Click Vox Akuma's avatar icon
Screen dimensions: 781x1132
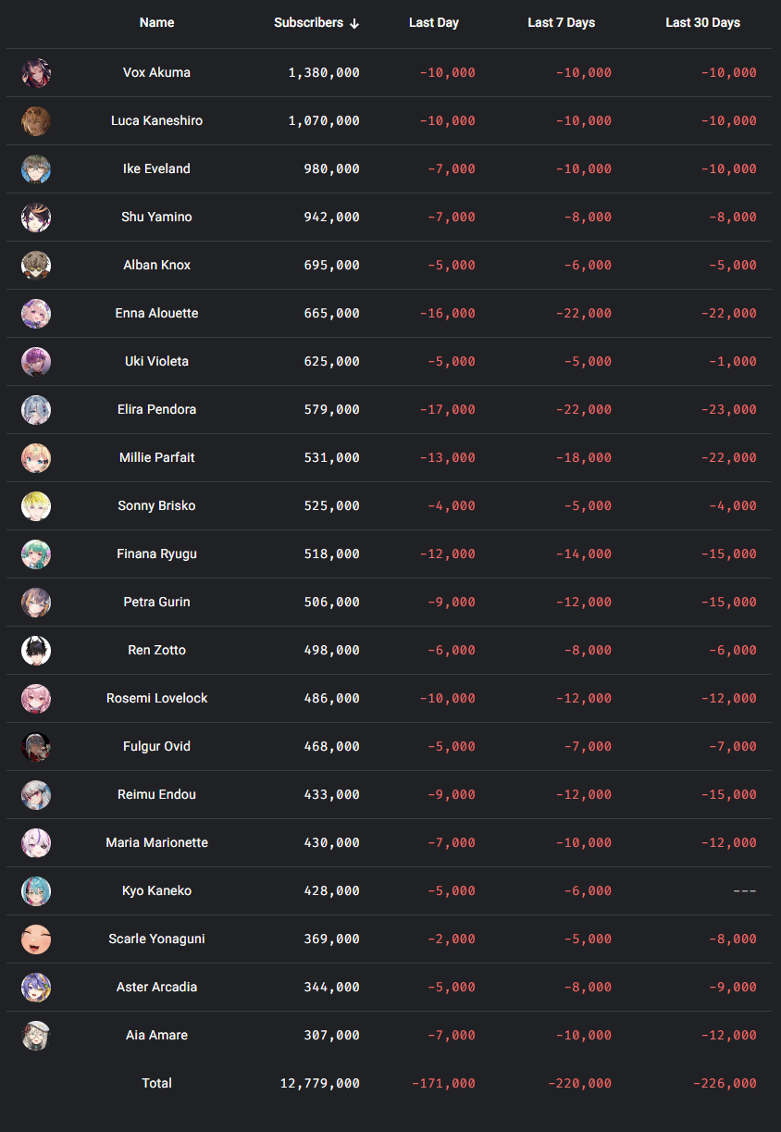coord(36,73)
